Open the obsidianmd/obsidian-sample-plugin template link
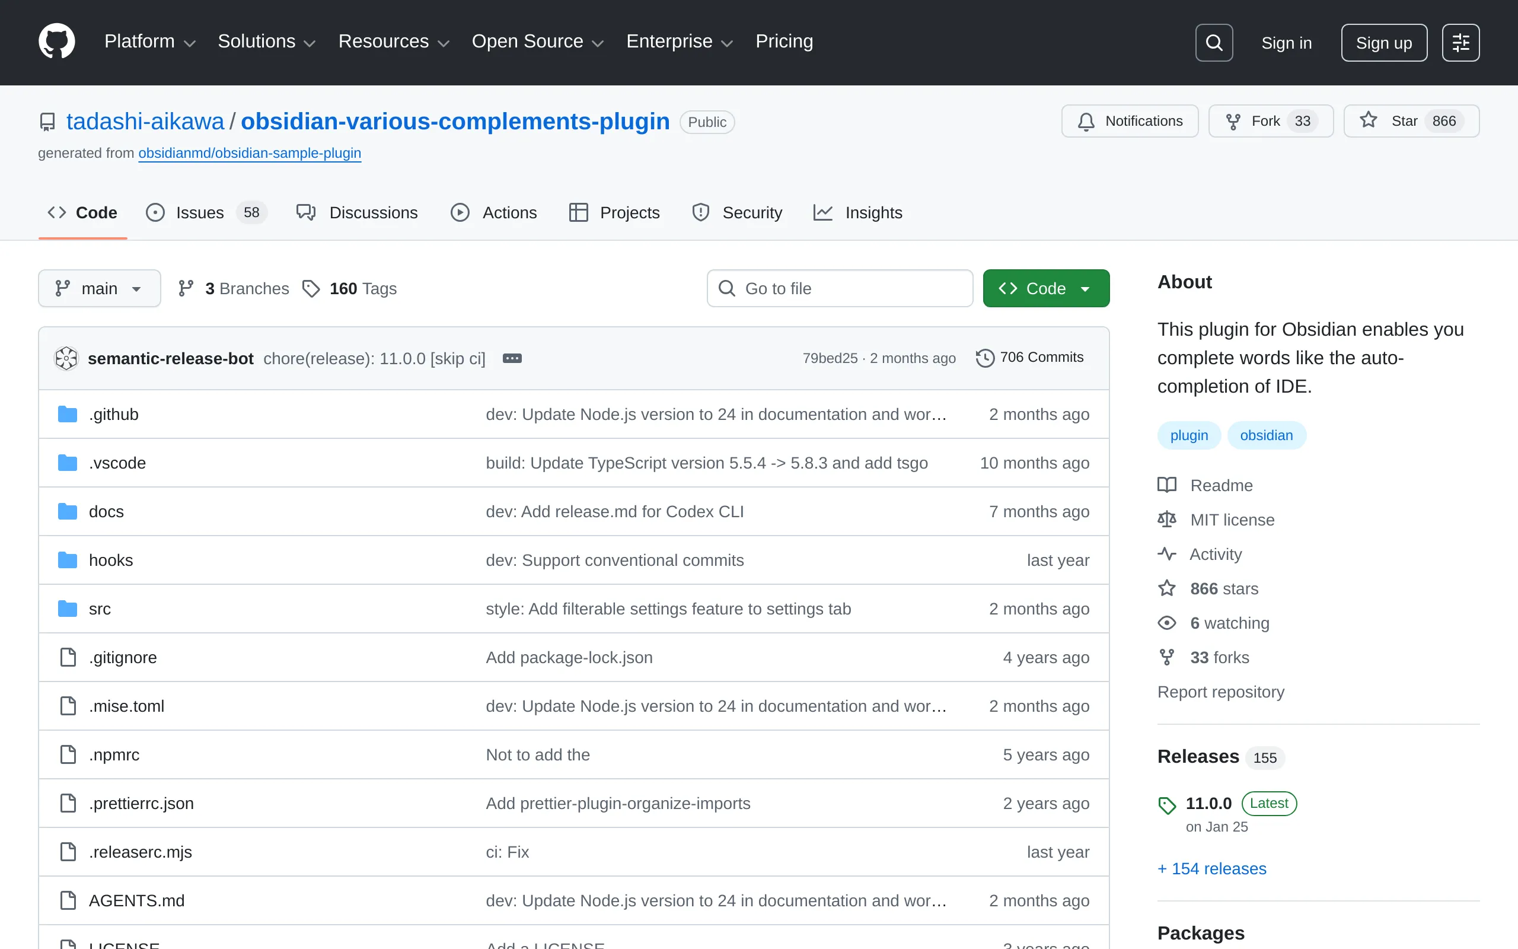1518x949 pixels. 249,153
